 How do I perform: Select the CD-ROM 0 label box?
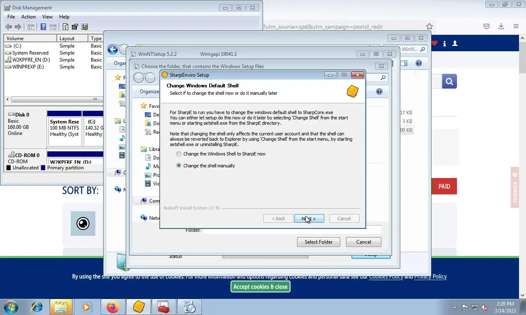25,157
